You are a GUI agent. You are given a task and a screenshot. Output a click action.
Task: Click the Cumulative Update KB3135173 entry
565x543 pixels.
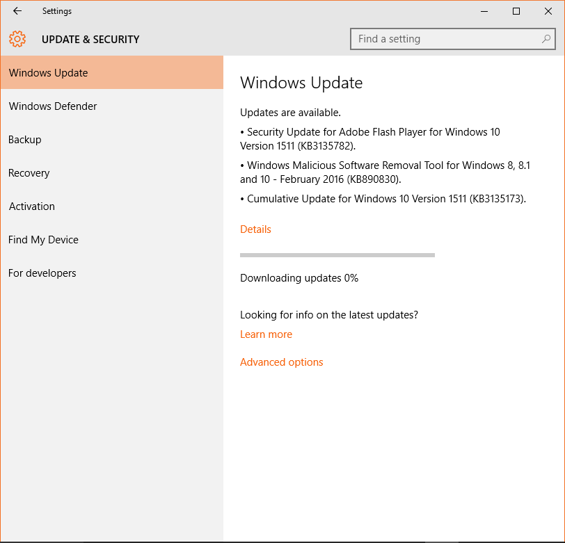(x=383, y=199)
